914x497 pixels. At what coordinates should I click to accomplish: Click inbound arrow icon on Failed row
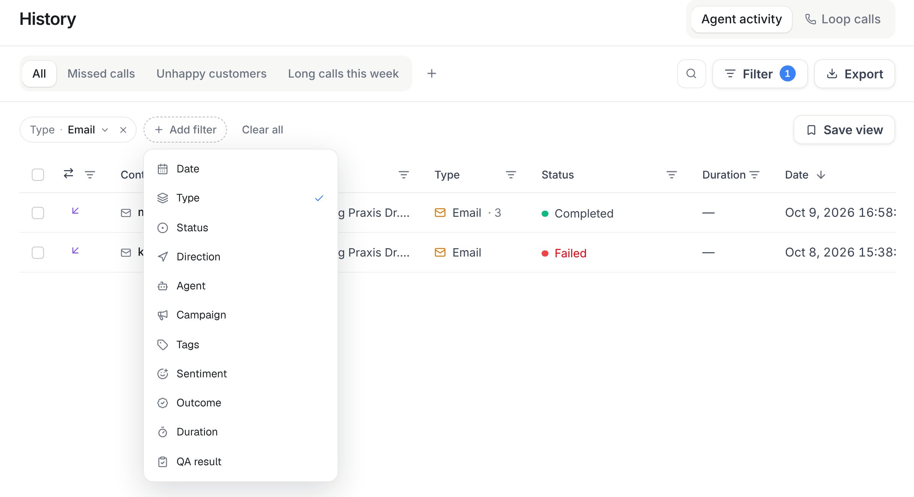[x=75, y=250]
